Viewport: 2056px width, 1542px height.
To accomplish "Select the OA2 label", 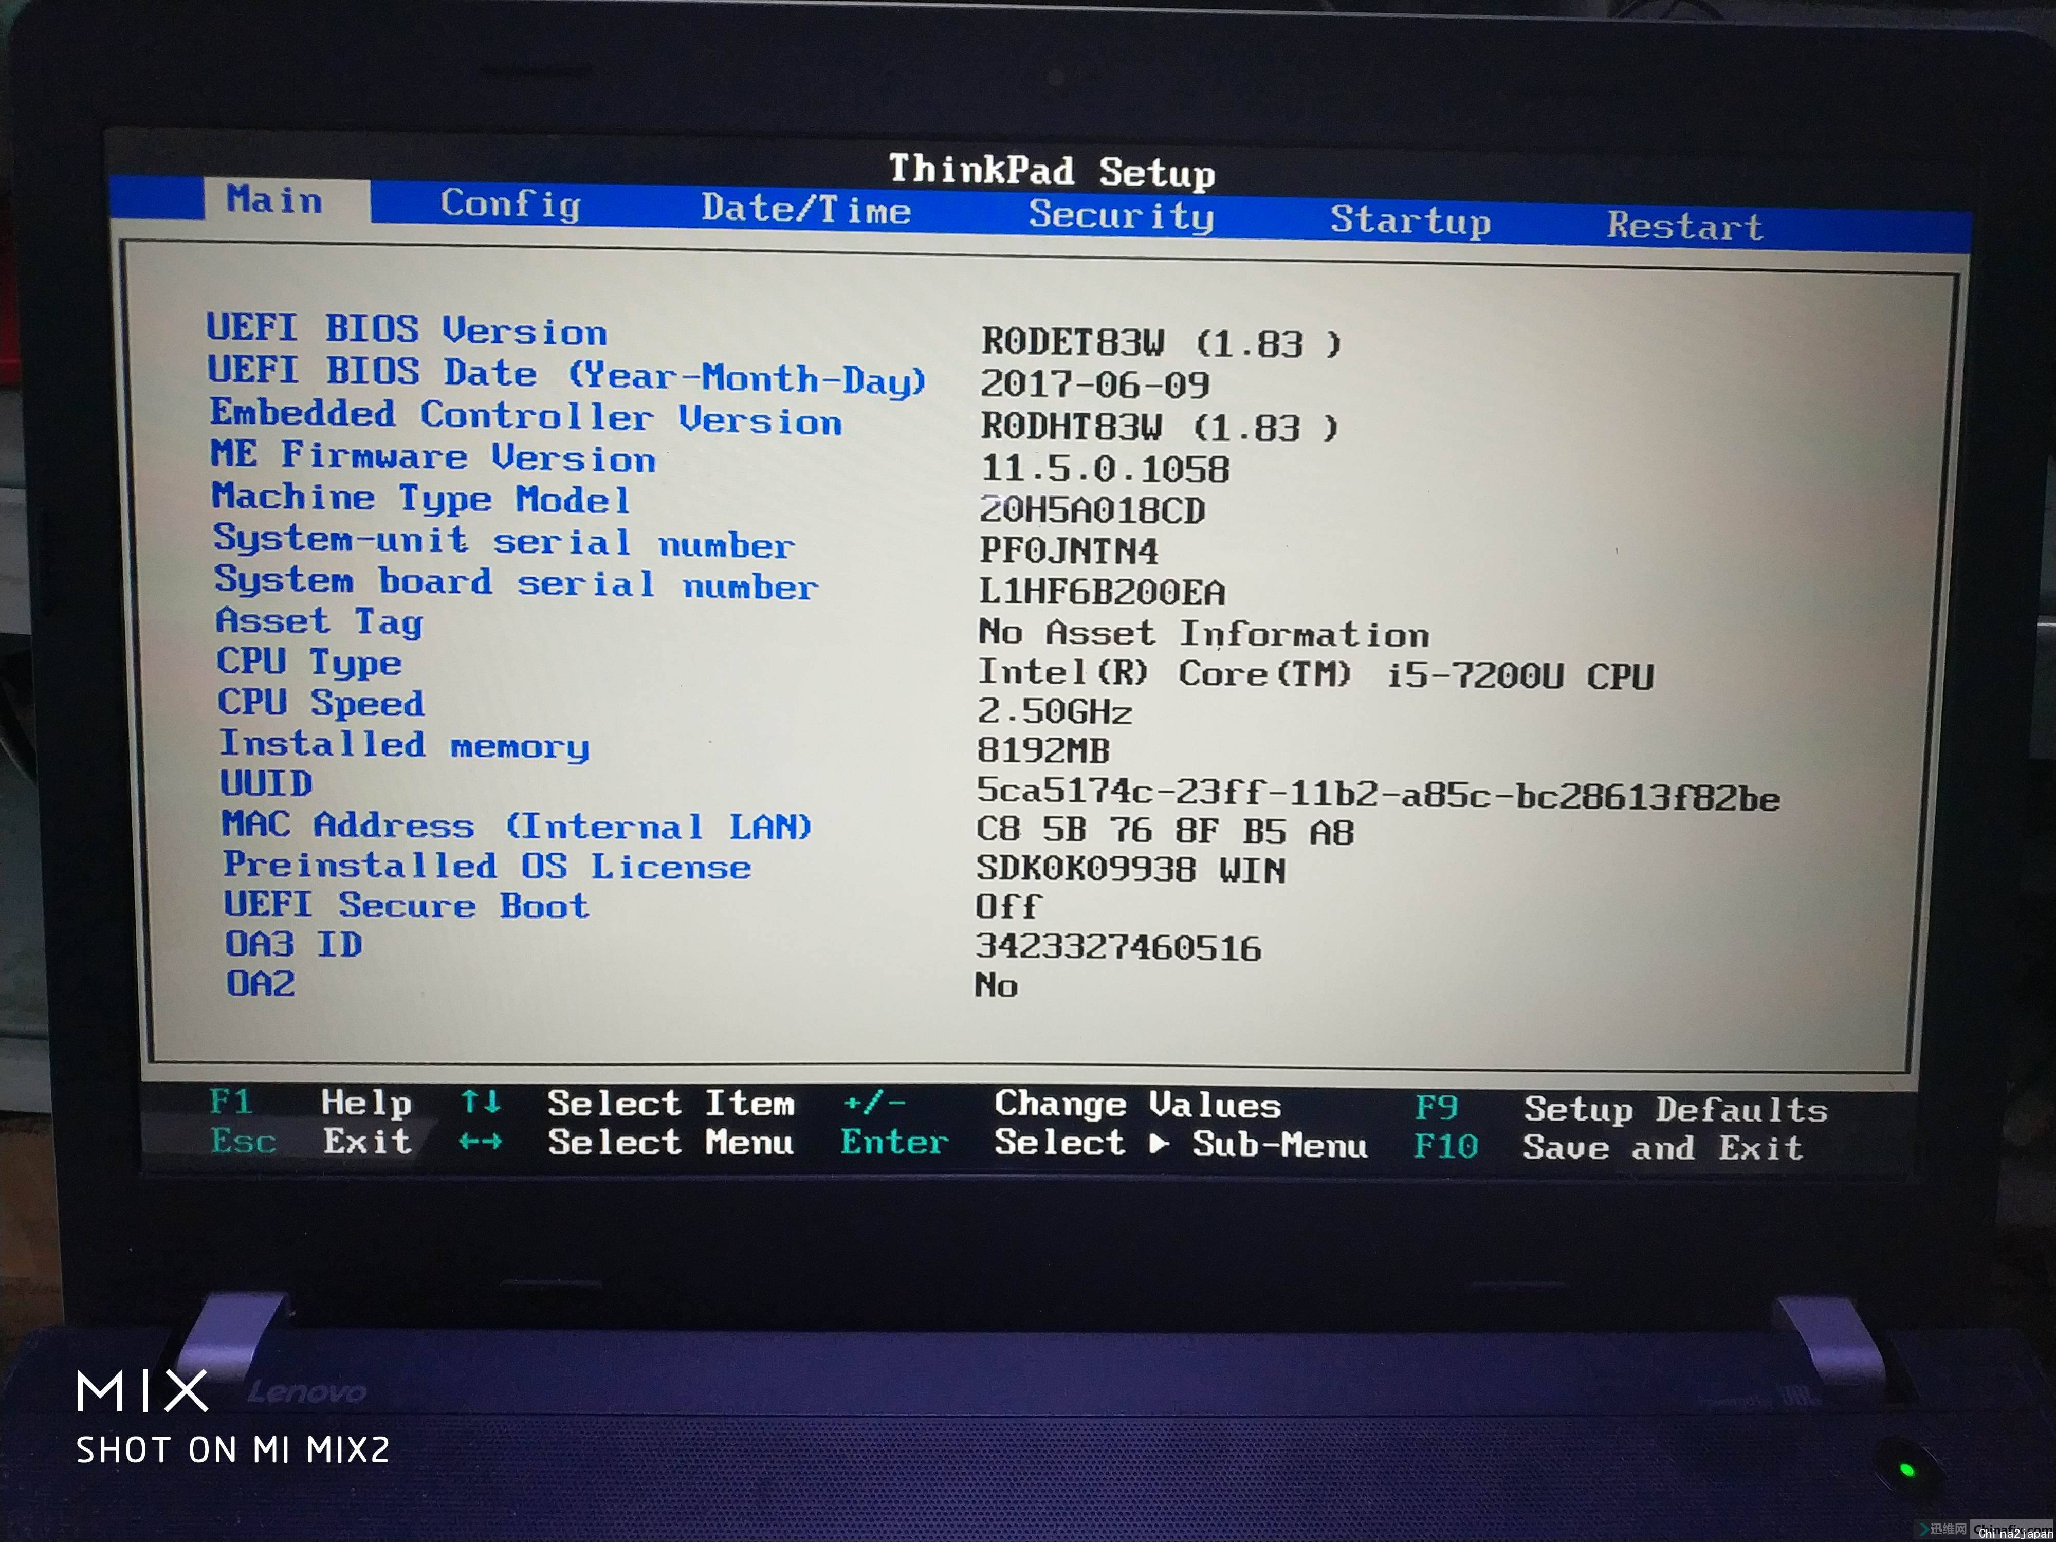I will 260,983.
